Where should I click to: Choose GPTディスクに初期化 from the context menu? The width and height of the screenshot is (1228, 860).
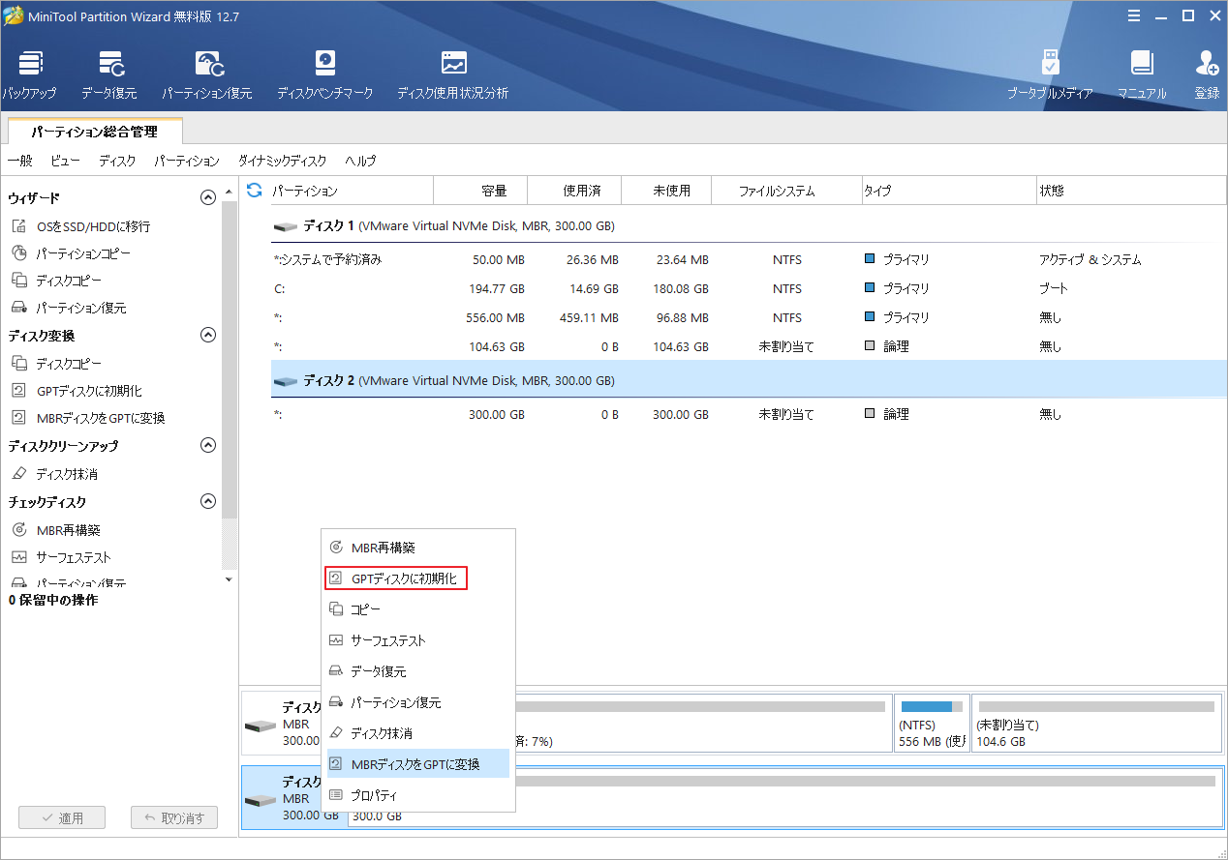(x=417, y=578)
